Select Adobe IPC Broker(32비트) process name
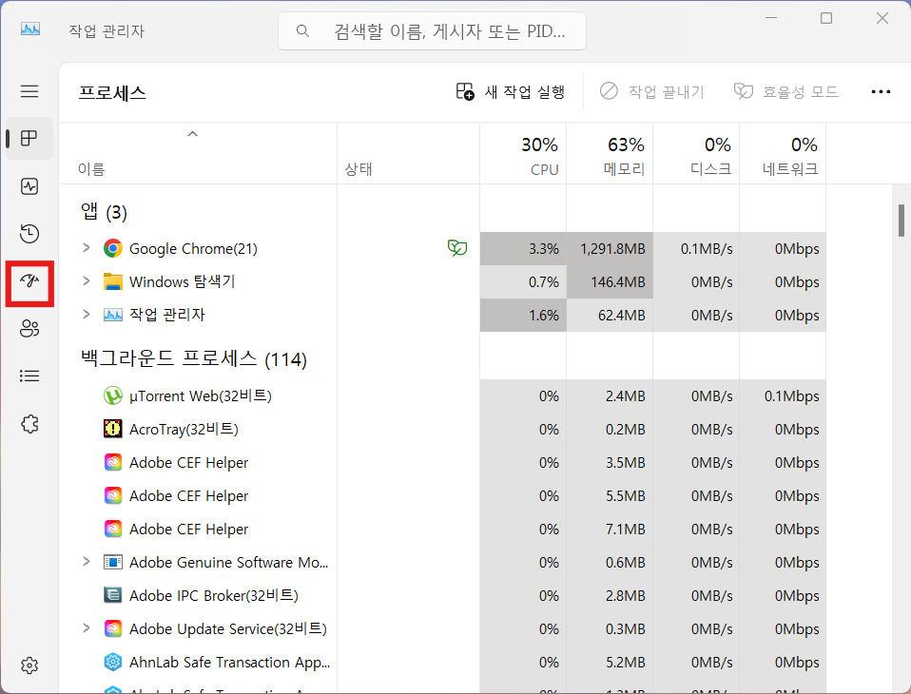 pyautogui.click(x=213, y=595)
